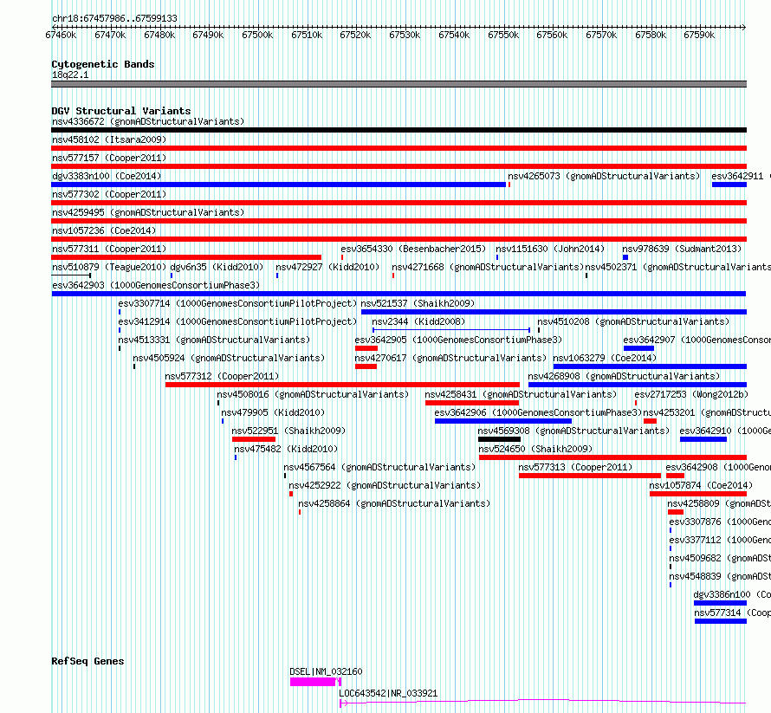Select the red nsv524650 variant bar
Viewport: 771px width, 713px height.
pos(612,457)
